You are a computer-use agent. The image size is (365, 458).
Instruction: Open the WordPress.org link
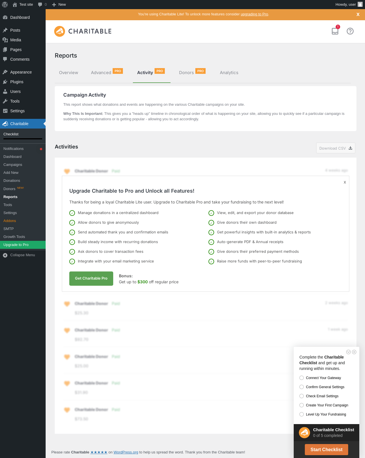(x=126, y=452)
